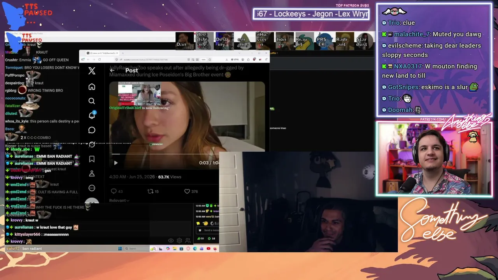
Task: Click 'evilscheme: taking dear leaders' chat message
Action: (431, 50)
